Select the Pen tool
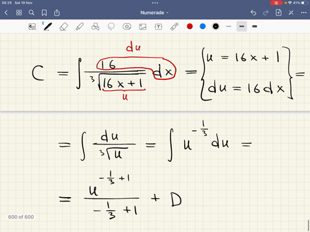 click(47, 26)
